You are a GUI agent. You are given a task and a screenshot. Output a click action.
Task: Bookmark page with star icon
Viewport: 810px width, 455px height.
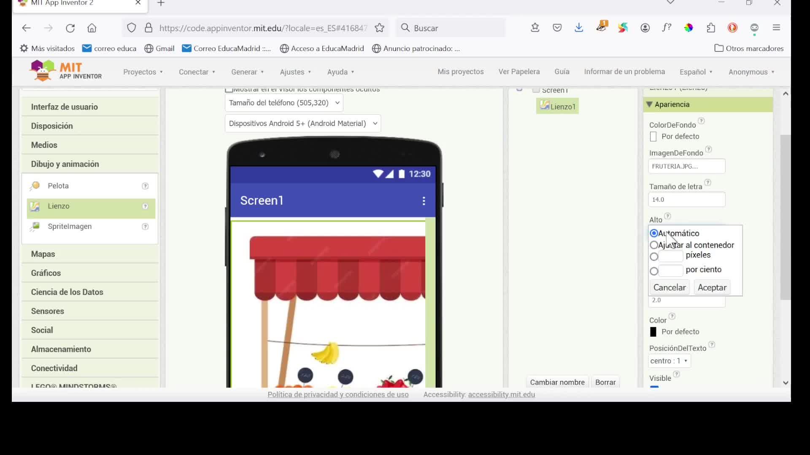pos(380,28)
